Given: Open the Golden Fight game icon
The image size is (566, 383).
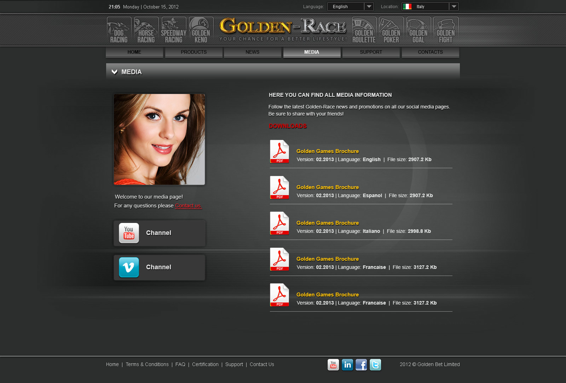Looking at the screenshot, I should pyautogui.click(x=446, y=30).
